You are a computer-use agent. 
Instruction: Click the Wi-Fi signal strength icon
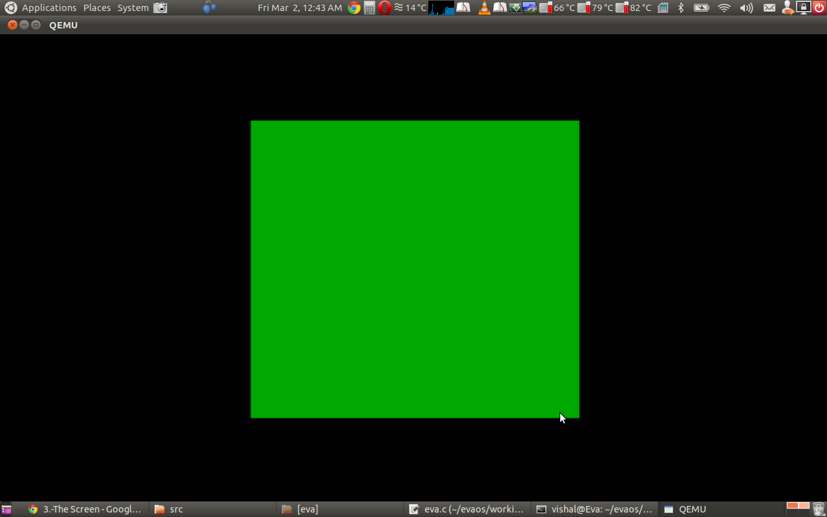pos(724,8)
